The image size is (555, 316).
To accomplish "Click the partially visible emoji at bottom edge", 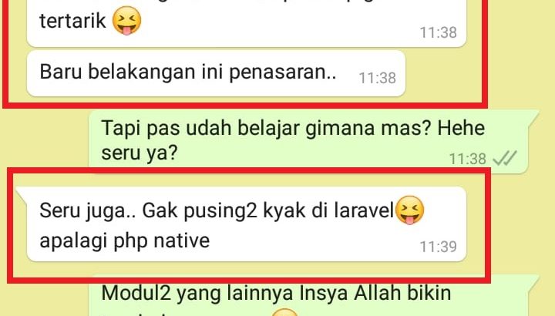I will [x=285, y=311].
